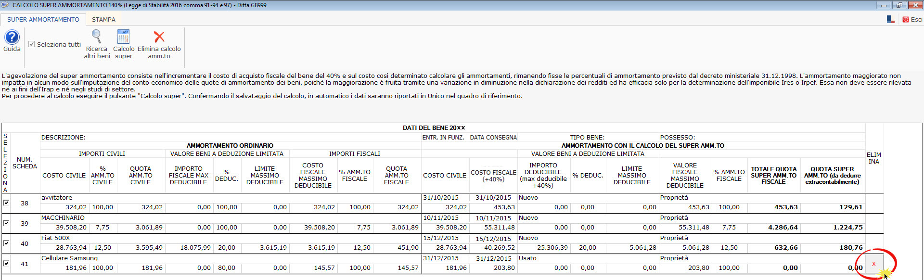The height and width of the screenshot is (280, 924).
Task: Click the DATI DEL BENE 20xx title
Action: click(x=434, y=128)
